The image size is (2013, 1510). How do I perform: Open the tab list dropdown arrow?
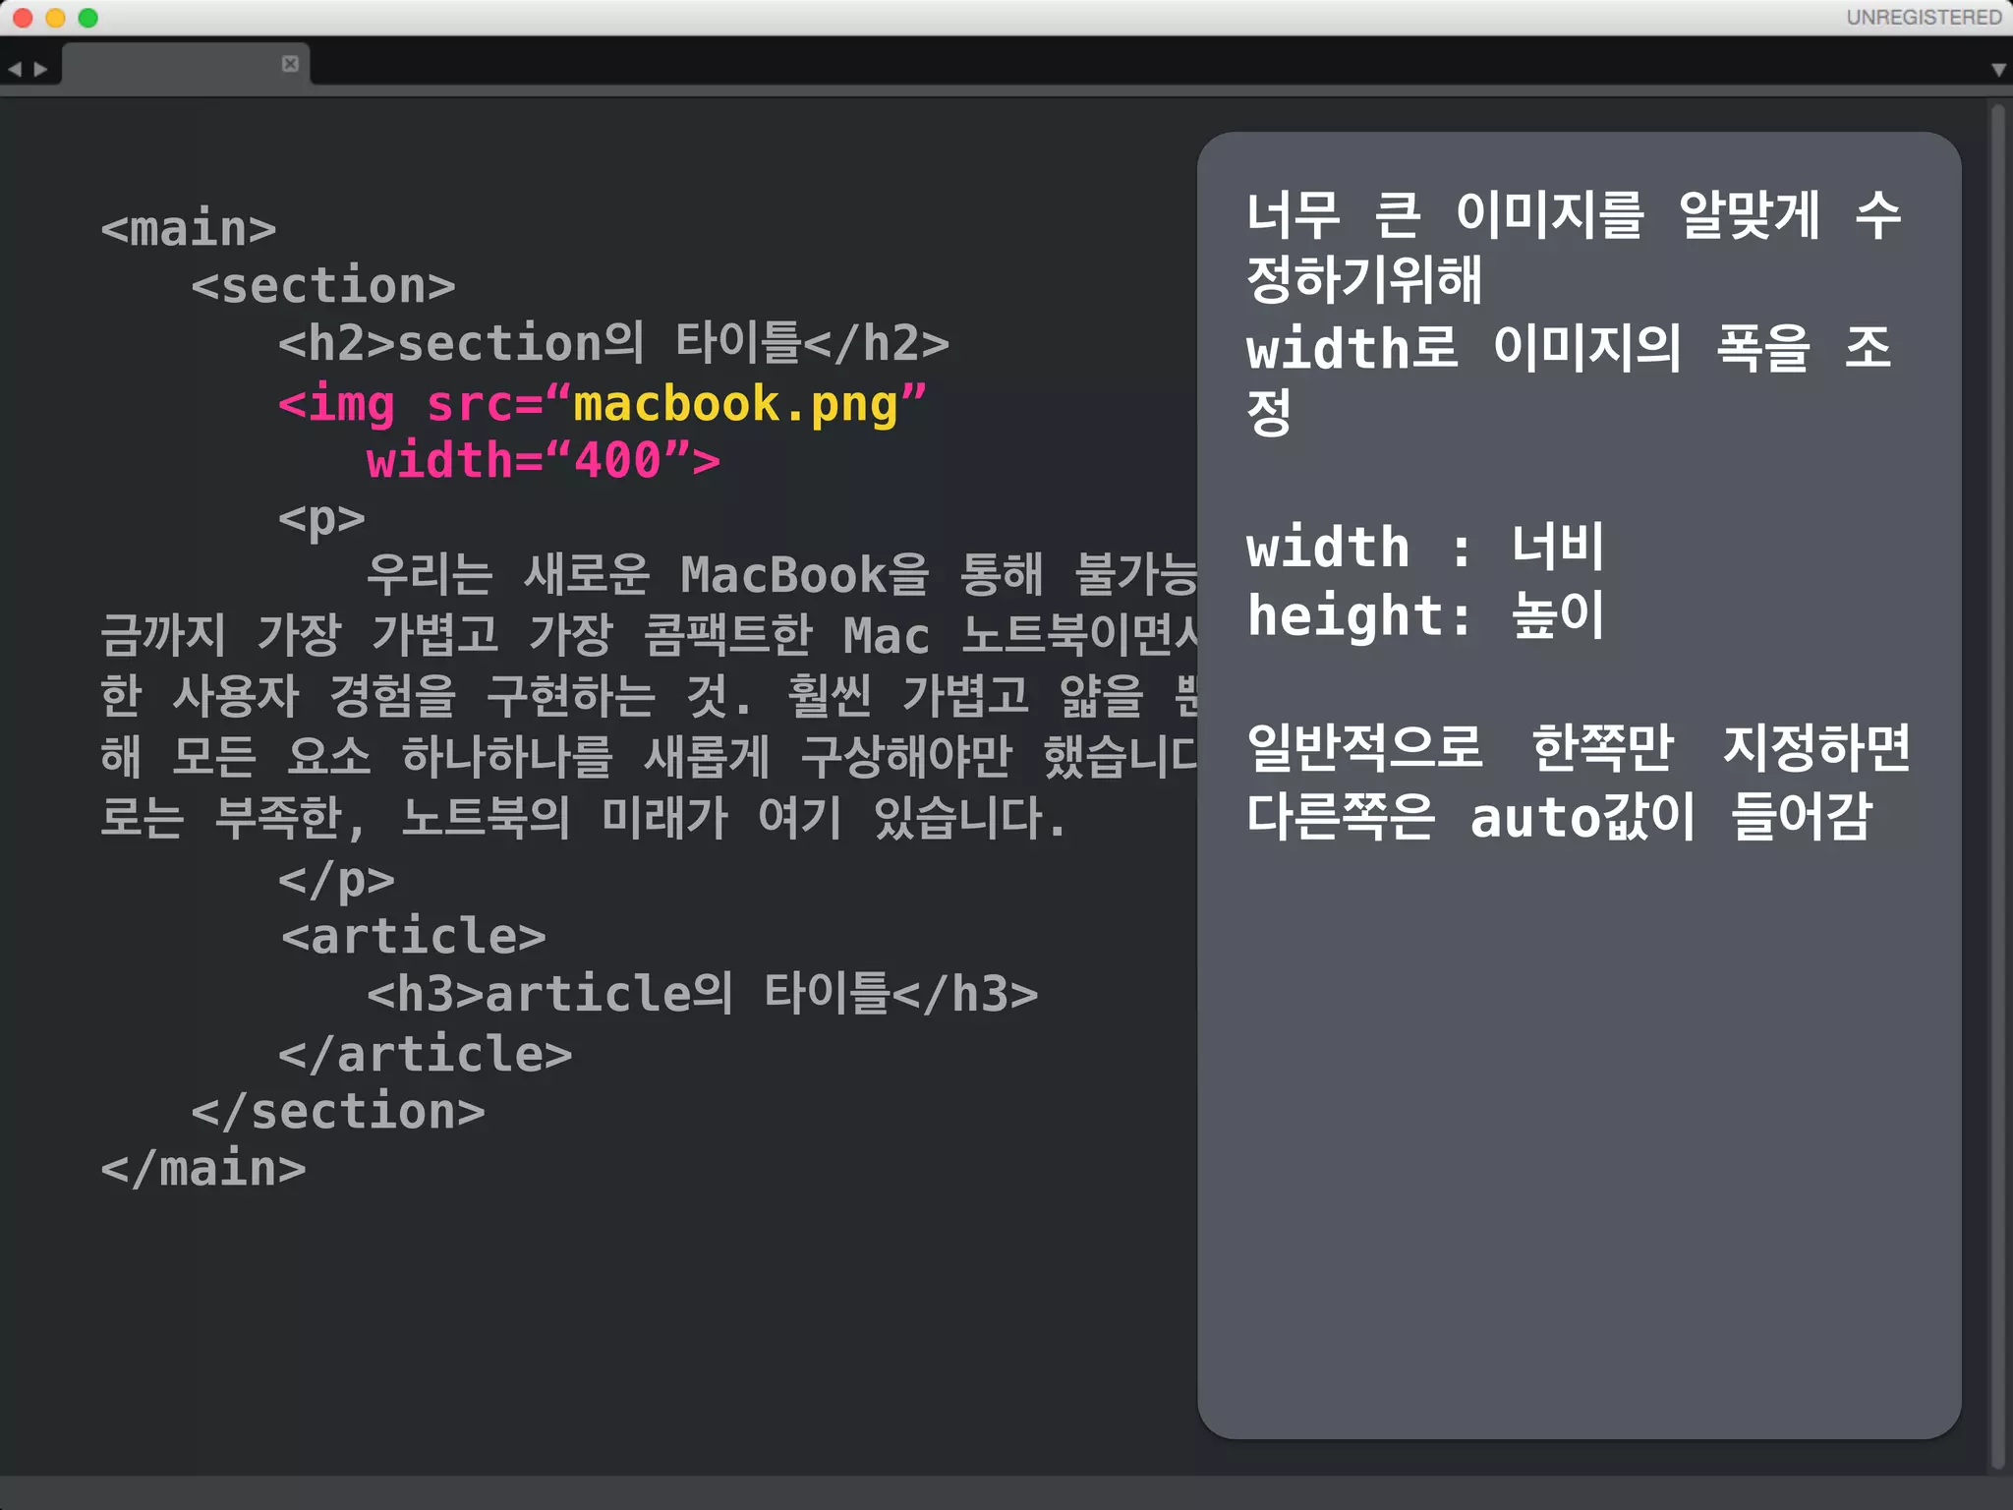click(1998, 70)
